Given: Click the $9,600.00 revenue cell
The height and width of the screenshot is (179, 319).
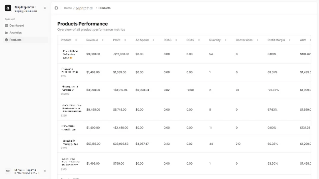Looking at the screenshot, I should click(93, 54).
